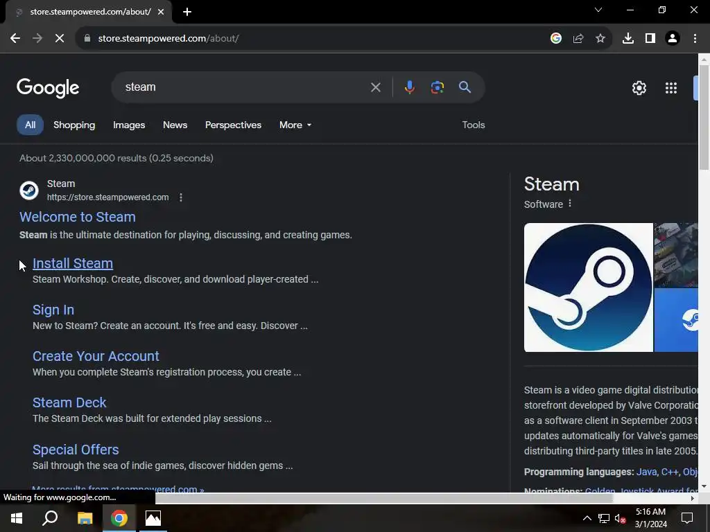Search by image with Google Lens icon
This screenshot has width=710, height=532.
(438, 87)
